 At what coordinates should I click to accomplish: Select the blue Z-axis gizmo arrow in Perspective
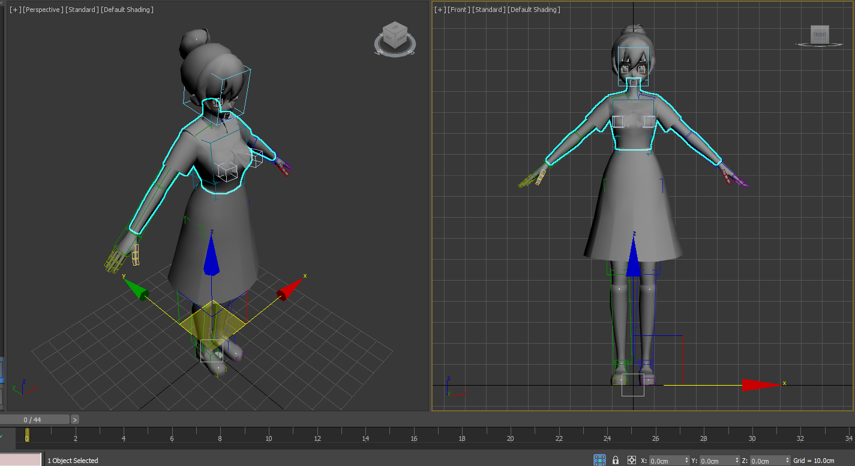[211, 255]
